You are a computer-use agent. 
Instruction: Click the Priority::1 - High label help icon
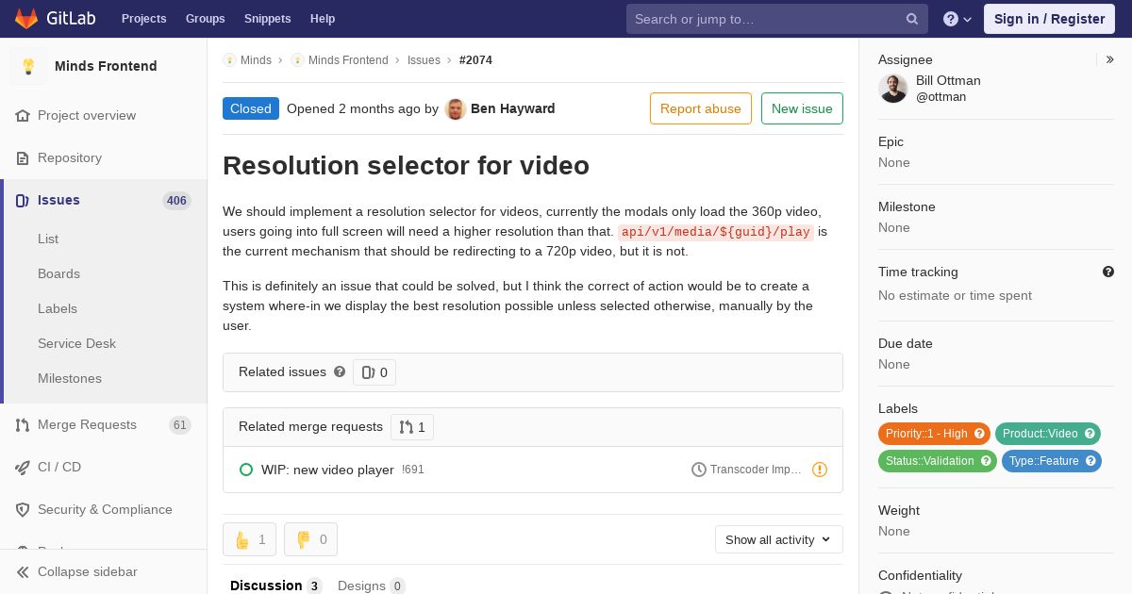coord(979,434)
